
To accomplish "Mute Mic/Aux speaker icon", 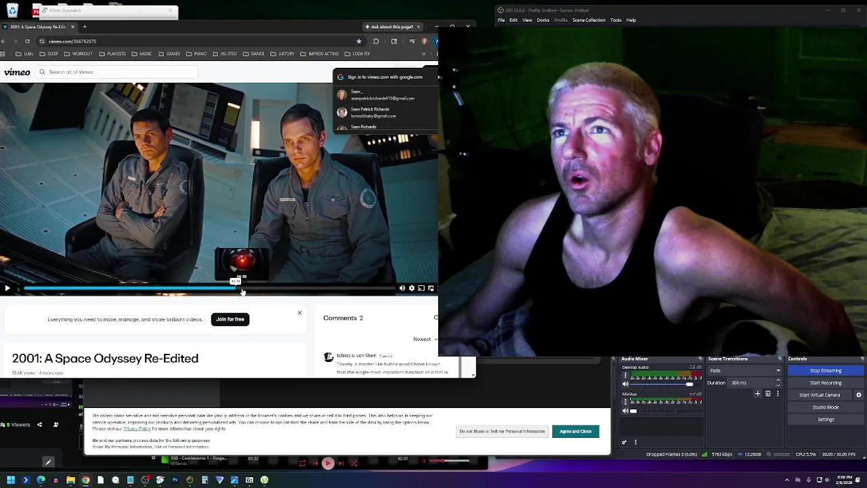I will 625,411.
